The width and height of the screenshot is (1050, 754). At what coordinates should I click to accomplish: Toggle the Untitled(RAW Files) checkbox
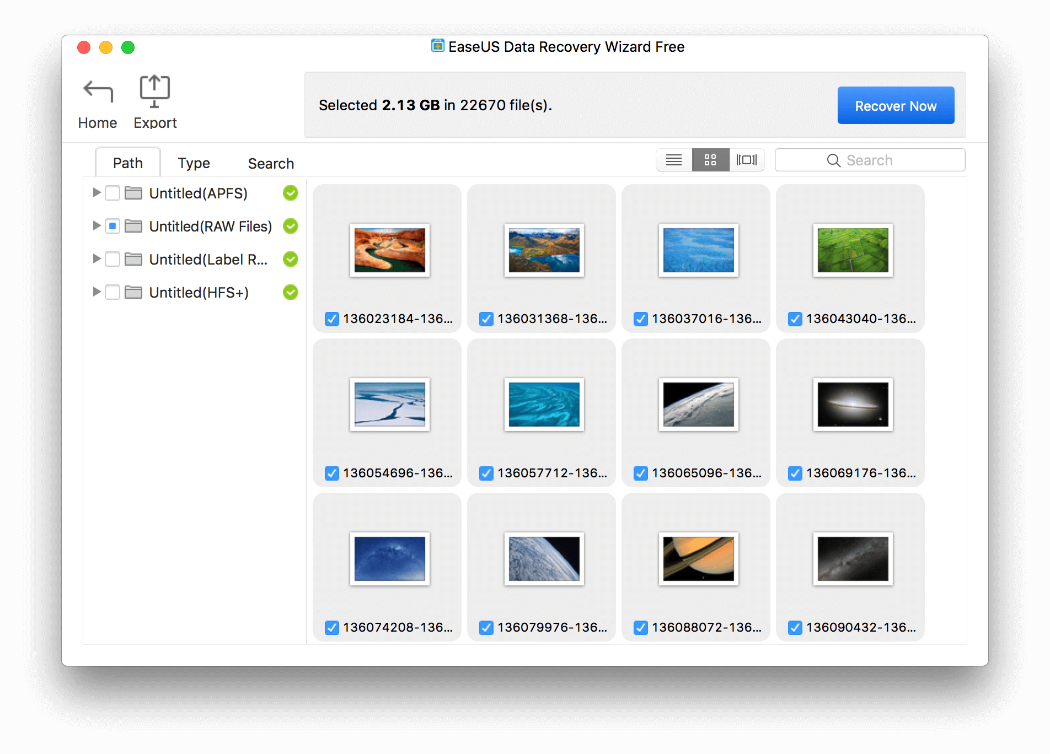pyautogui.click(x=113, y=227)
